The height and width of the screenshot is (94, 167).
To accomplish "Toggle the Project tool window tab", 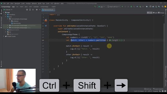I will click(1, 11).
